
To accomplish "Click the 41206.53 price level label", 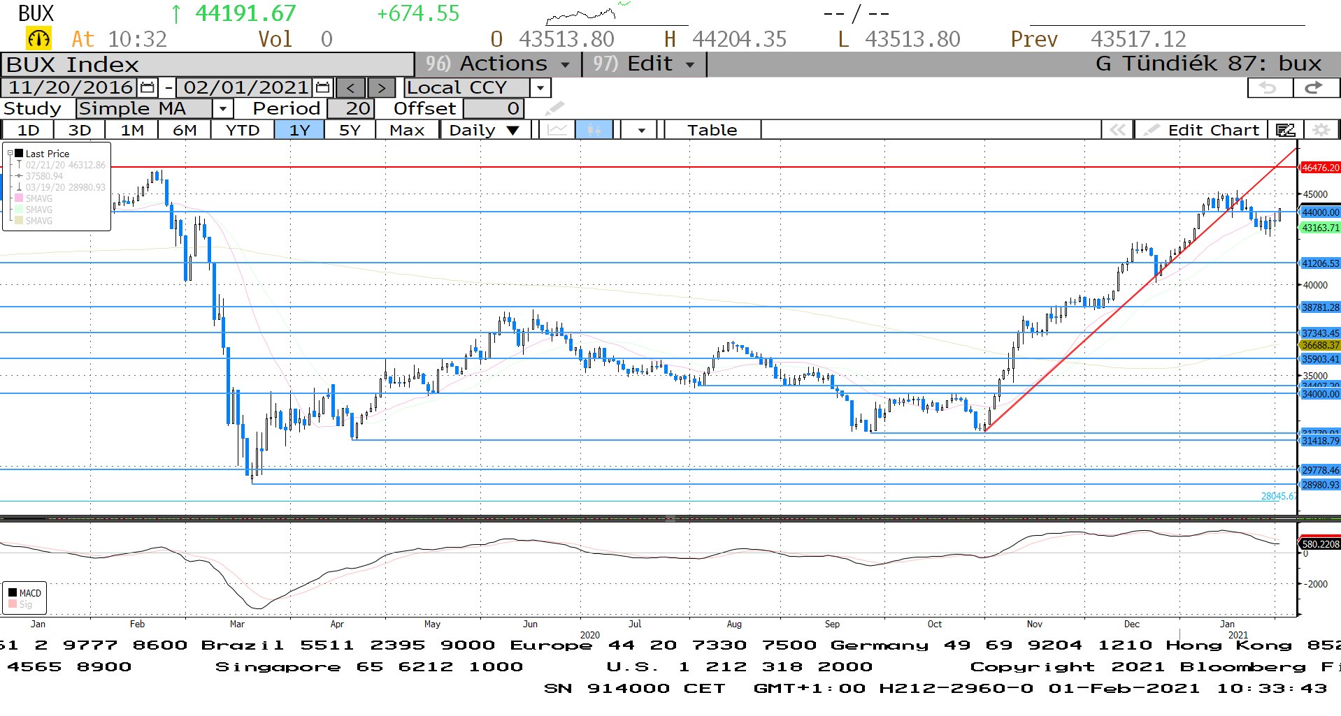I will click(x=1320, y=263).
